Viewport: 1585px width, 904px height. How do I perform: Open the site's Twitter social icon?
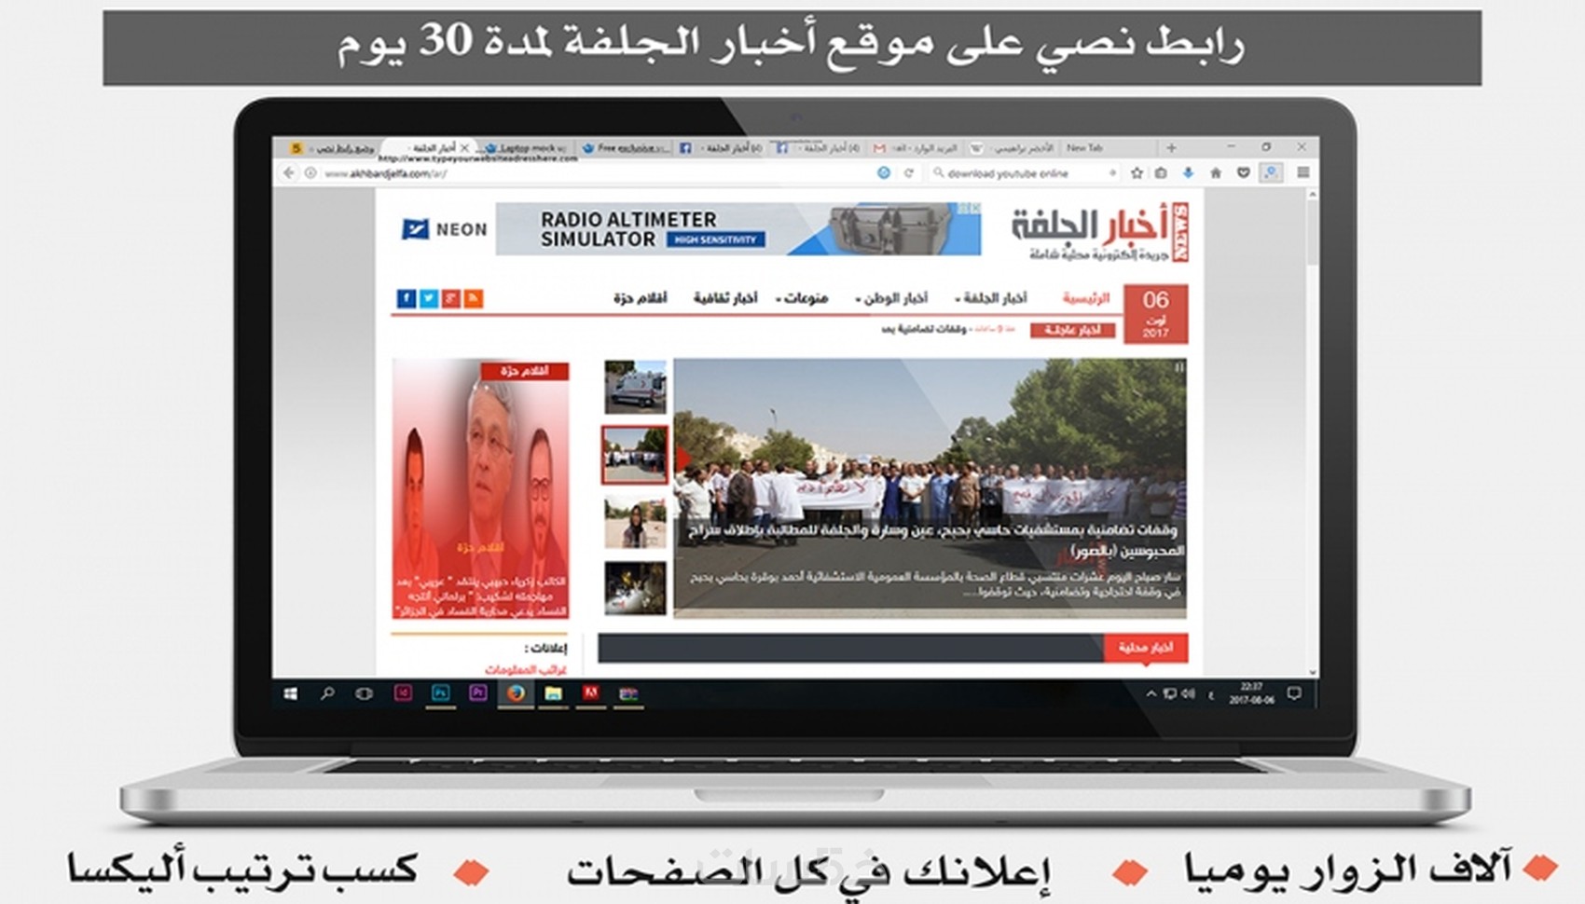pos(429,298)
